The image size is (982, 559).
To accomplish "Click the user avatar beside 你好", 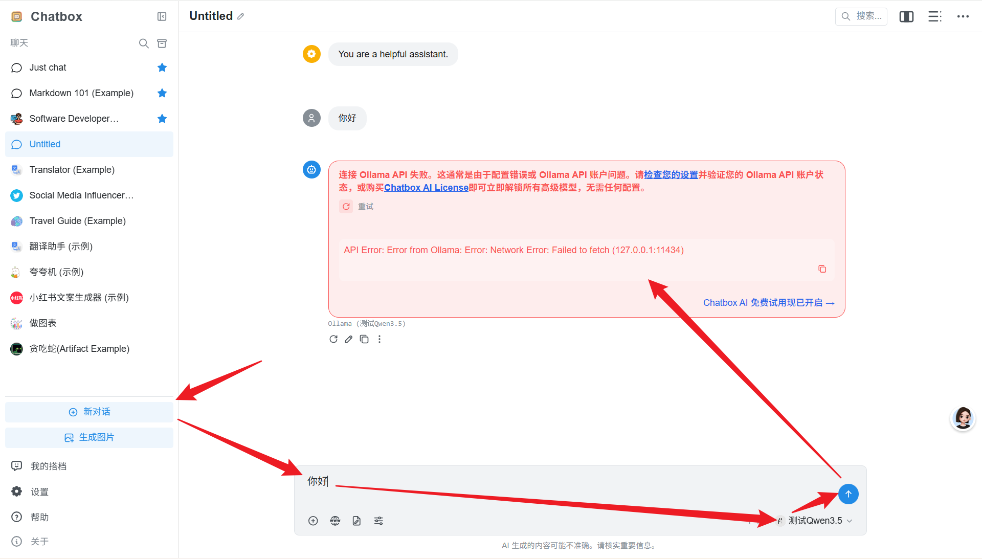I will click(311, 118).
